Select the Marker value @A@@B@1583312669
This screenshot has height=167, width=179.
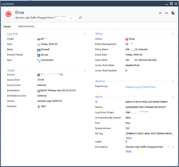click(x=146, y=107)
